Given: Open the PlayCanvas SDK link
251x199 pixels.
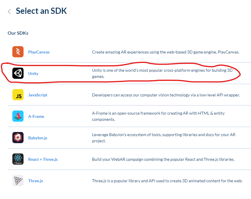Looking at the screenshot, I should point(39,52).
